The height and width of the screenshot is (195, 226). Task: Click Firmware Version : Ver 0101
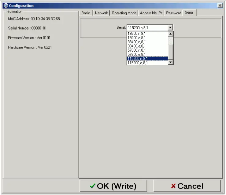(x=29, y=38)
